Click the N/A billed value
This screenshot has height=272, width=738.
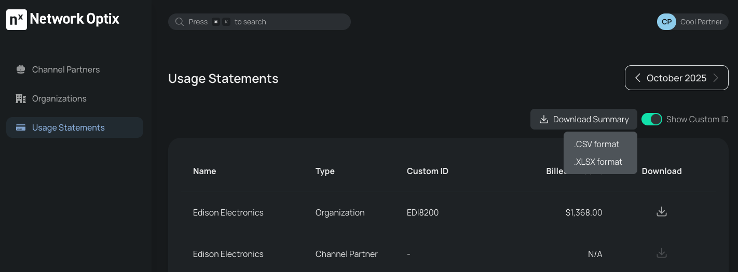(595, 254)
